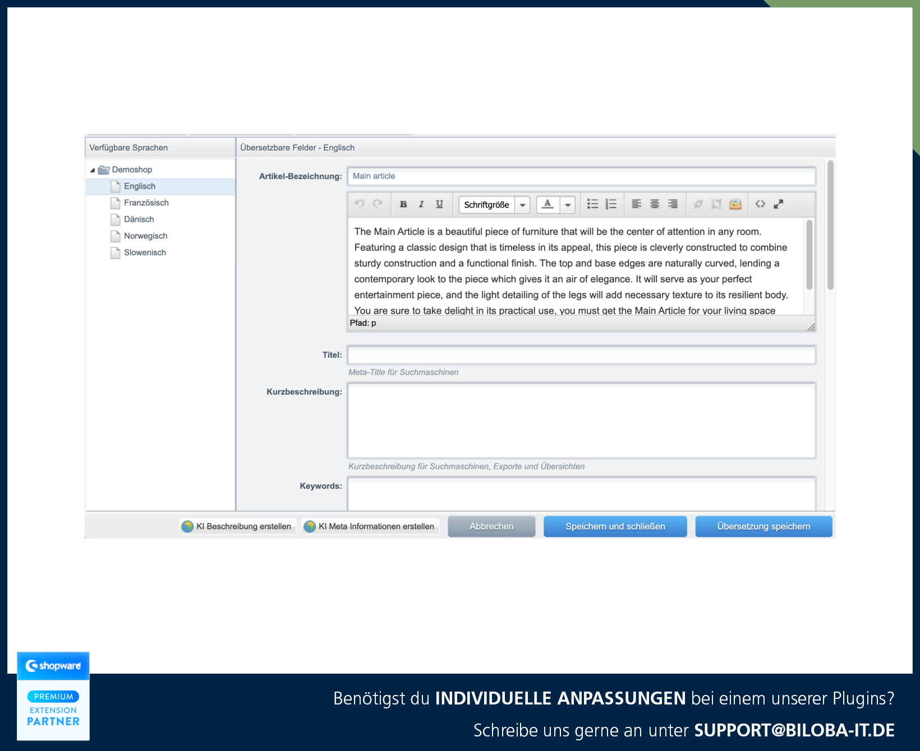920x751 pixels.
Task: Align text right
Action: point(673,204)
